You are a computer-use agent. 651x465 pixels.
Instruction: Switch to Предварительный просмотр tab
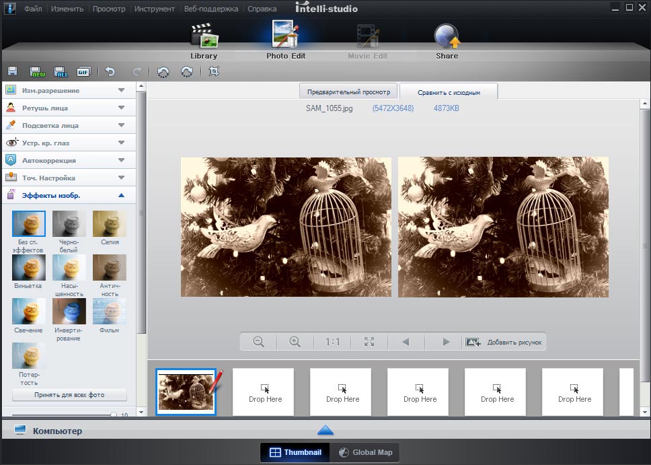click(348, 92)
